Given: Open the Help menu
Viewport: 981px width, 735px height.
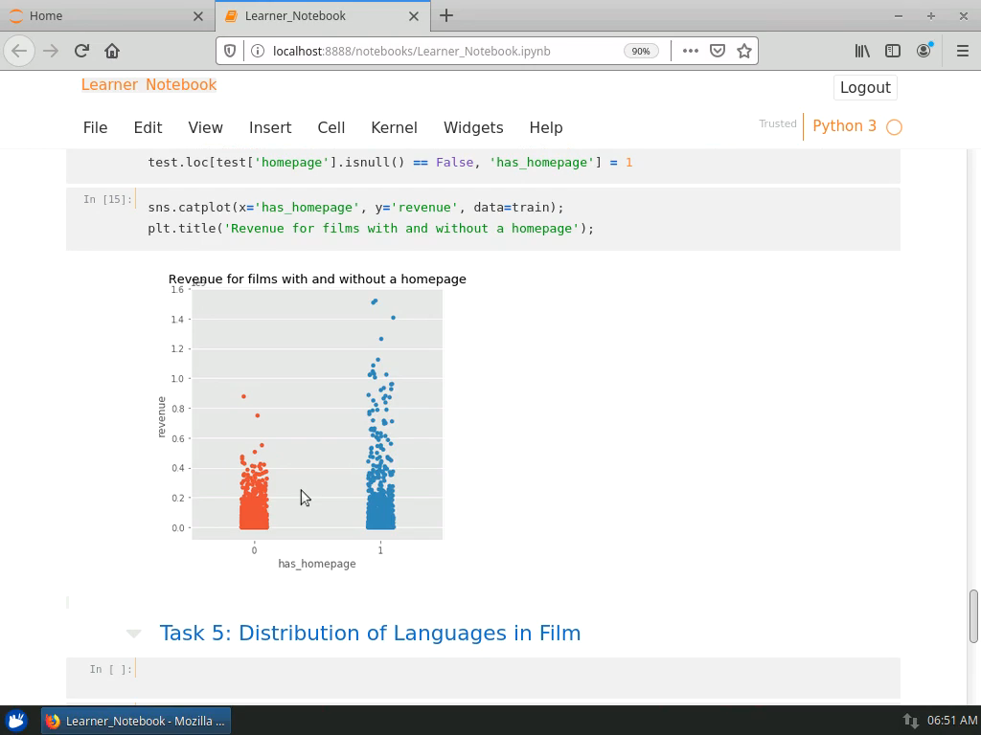Looking at the screenshot, I should tap(545, 127).
